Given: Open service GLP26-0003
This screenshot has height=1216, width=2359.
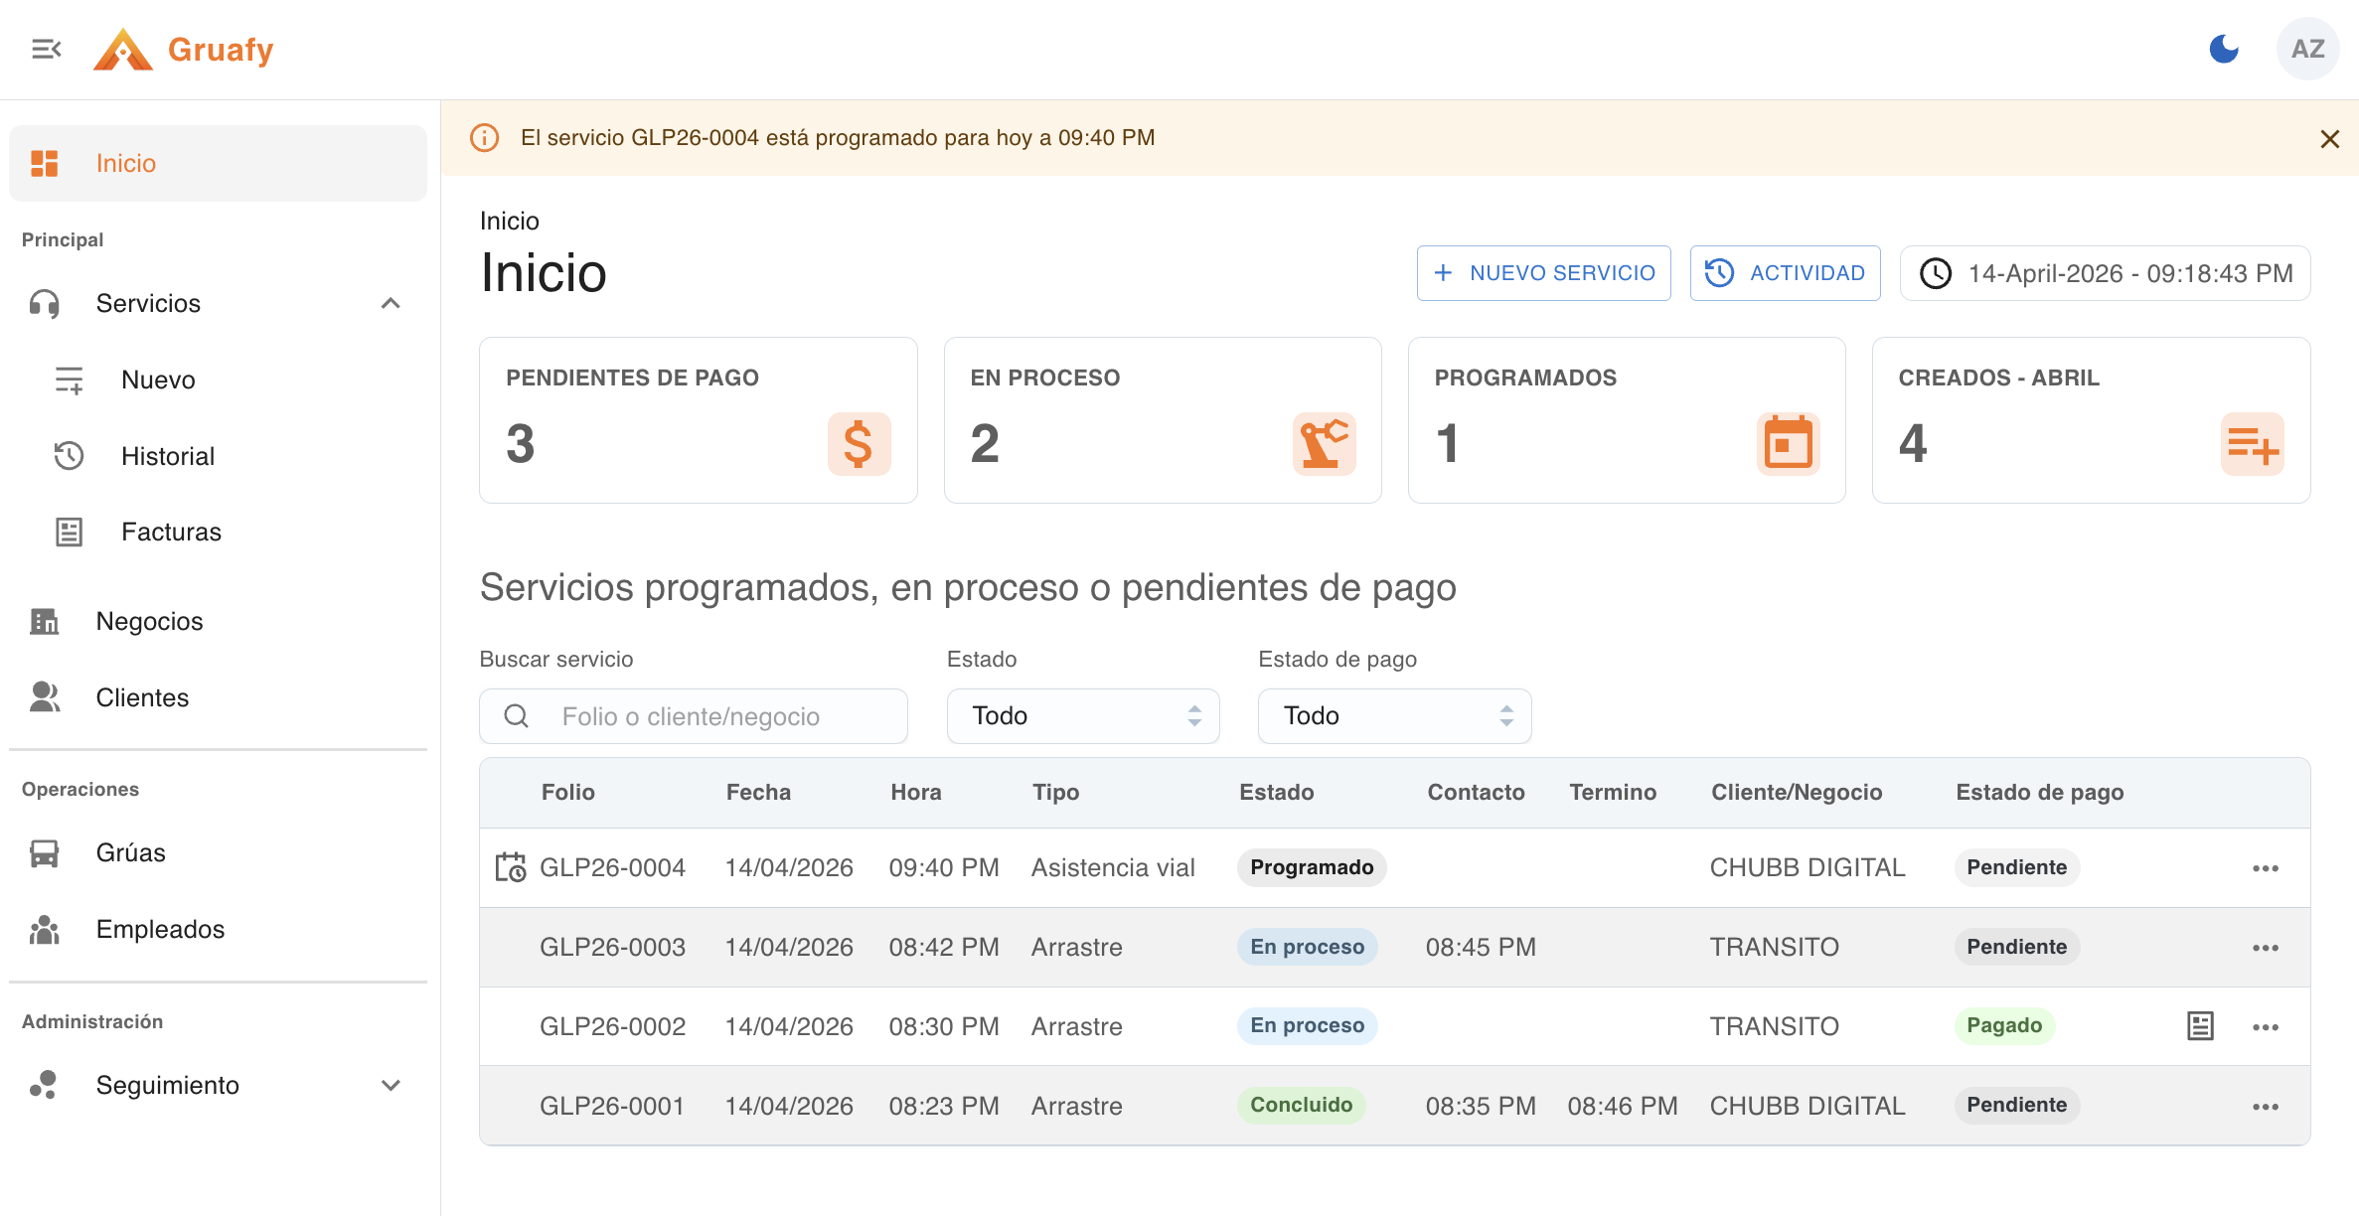Looking at the screenshot, I should (x=612, y=947).
